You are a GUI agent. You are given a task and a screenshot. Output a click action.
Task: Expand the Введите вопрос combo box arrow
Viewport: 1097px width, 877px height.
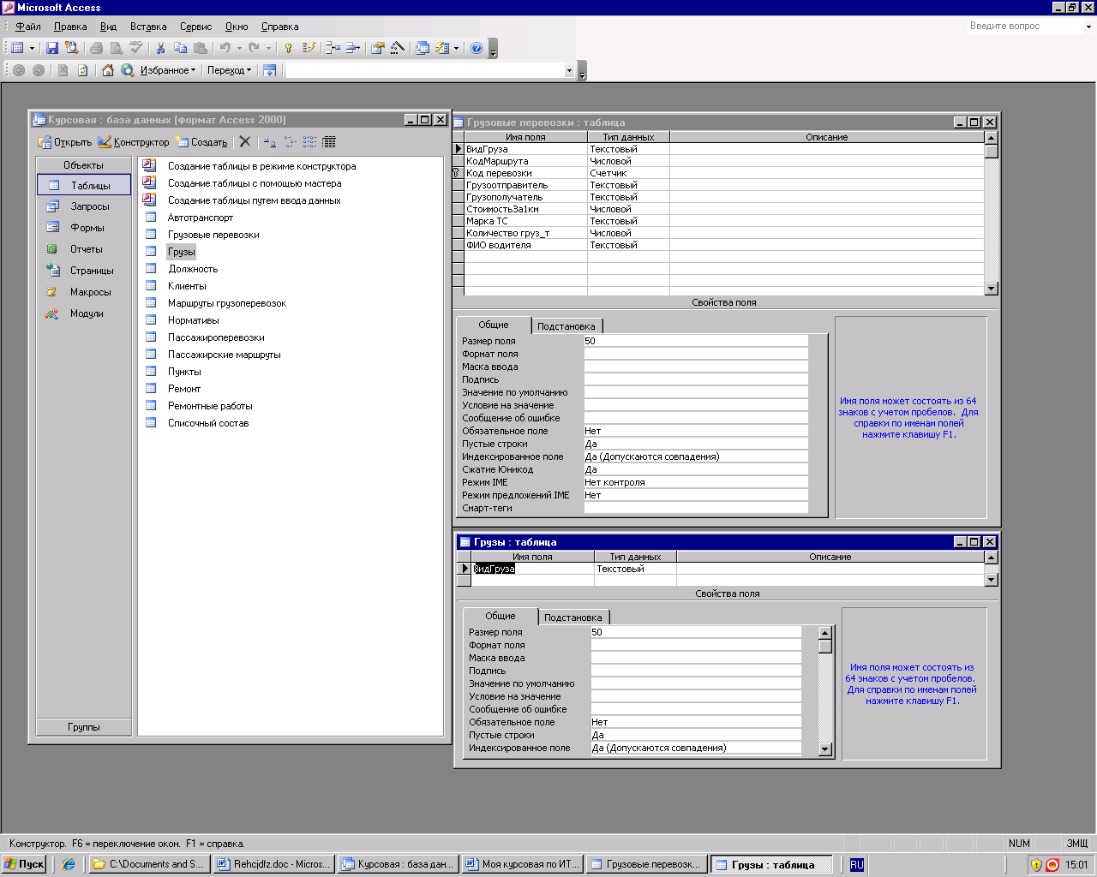1088,27
